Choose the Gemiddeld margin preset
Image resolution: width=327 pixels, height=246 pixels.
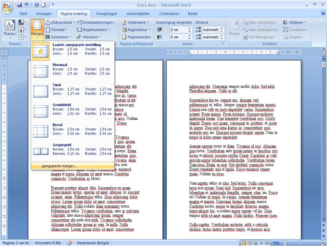73,111
